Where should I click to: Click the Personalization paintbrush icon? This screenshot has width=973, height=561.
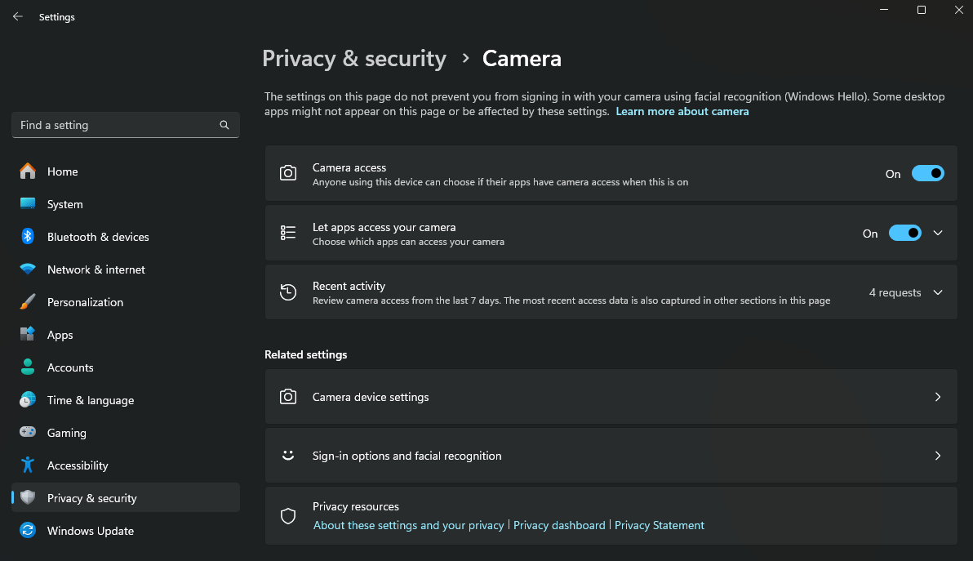click(x=28, y=302)
